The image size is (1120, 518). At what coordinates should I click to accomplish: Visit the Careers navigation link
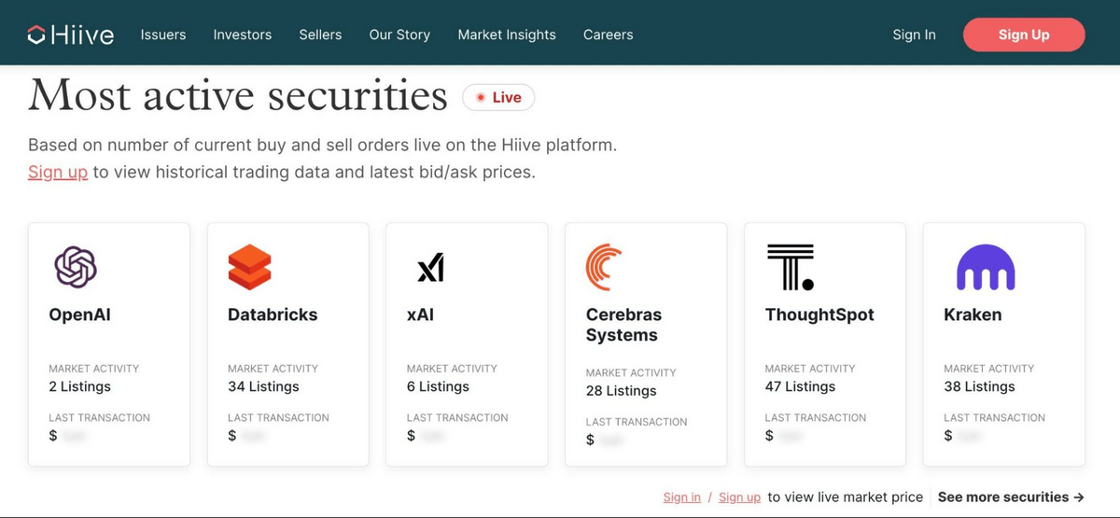(x=609, y=35)
